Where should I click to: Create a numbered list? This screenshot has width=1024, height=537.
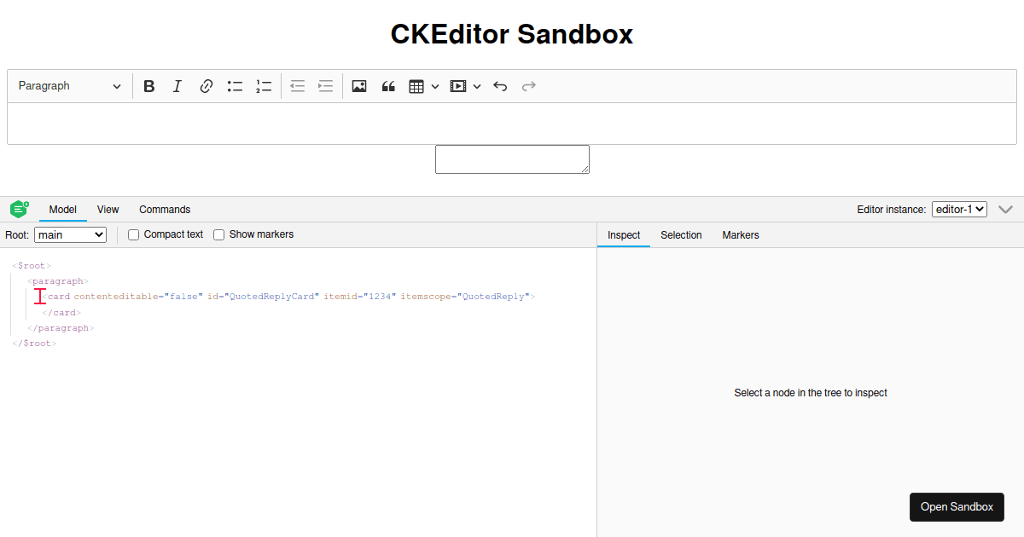[264, 86]
